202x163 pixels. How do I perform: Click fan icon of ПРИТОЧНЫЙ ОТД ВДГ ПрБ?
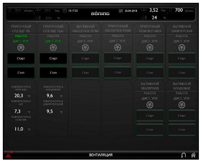53,47
